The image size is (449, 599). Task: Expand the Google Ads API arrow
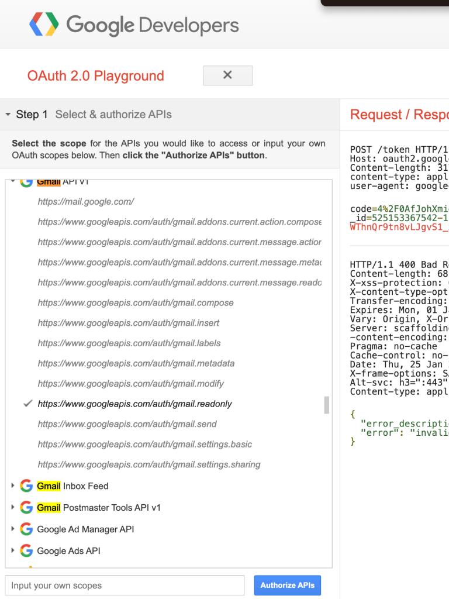(x=13, y=550)
